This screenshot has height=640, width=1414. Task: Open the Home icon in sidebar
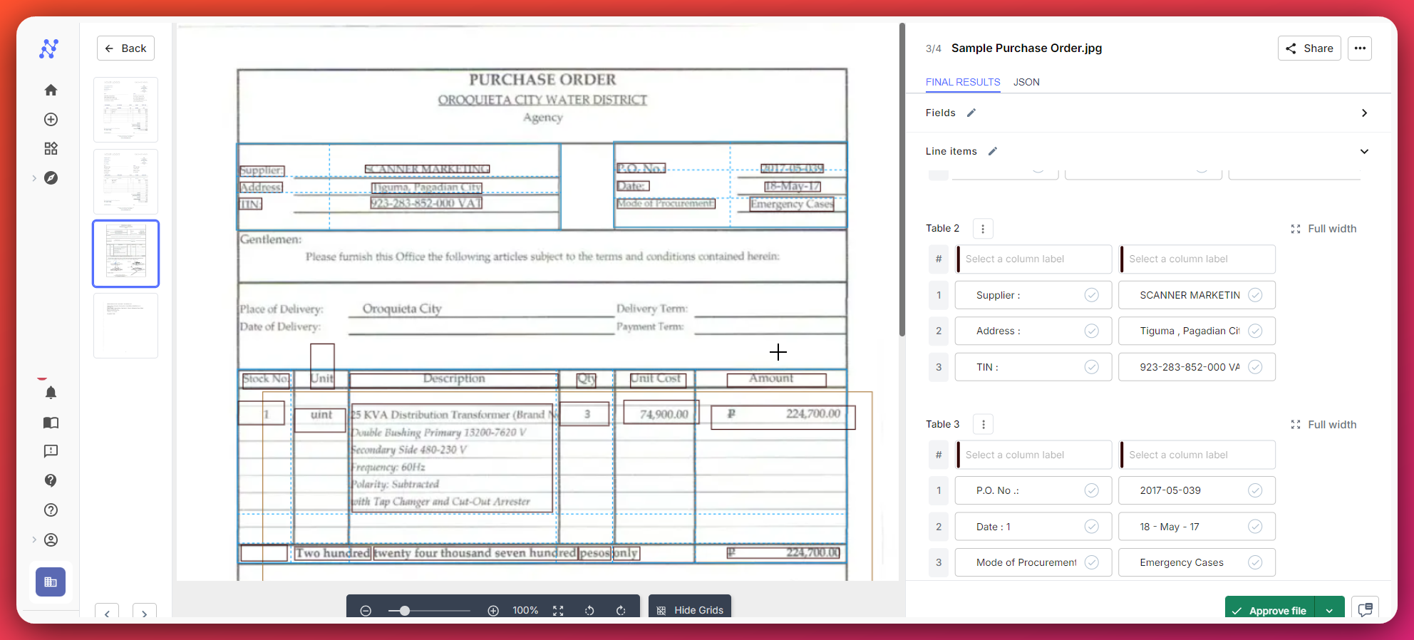click(x=51, y=90)
